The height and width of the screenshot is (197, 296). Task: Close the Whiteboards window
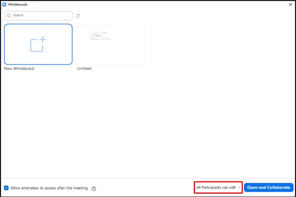pyautogui.click(x=291, y=4)
